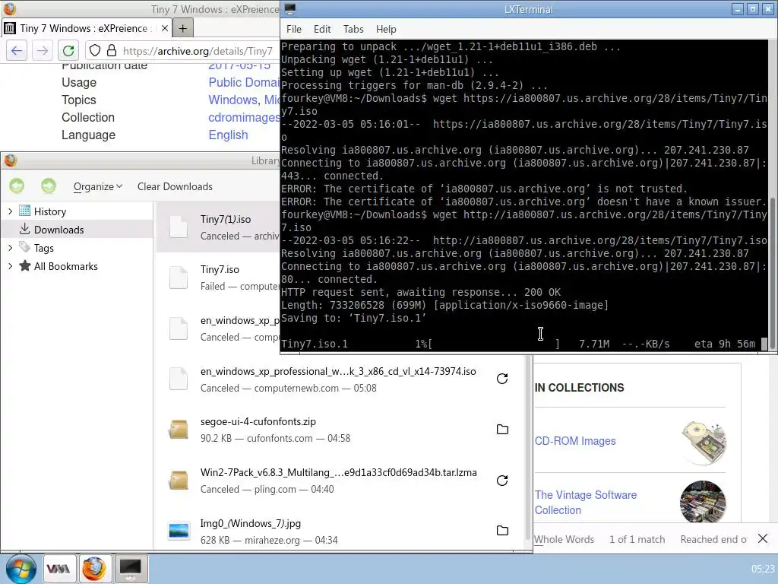778x584 pixels.
Task: Open LXTerminal Edit menu
Action: pos(322,30)
